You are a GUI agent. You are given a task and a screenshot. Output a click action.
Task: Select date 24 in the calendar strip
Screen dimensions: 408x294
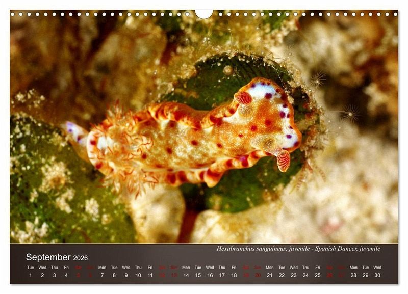click(x=305, y=275)
